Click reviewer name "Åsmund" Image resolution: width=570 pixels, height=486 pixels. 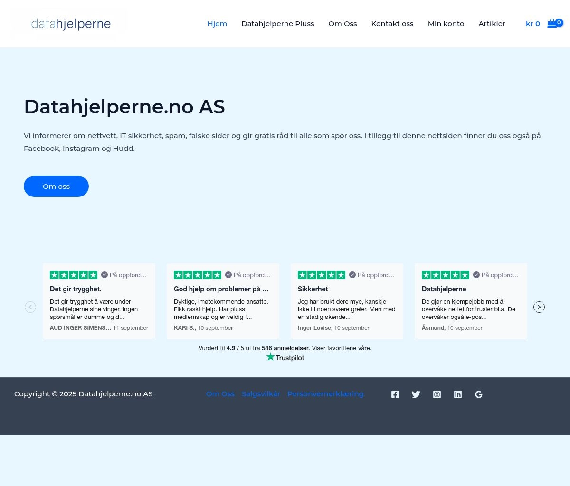[434, 328]
